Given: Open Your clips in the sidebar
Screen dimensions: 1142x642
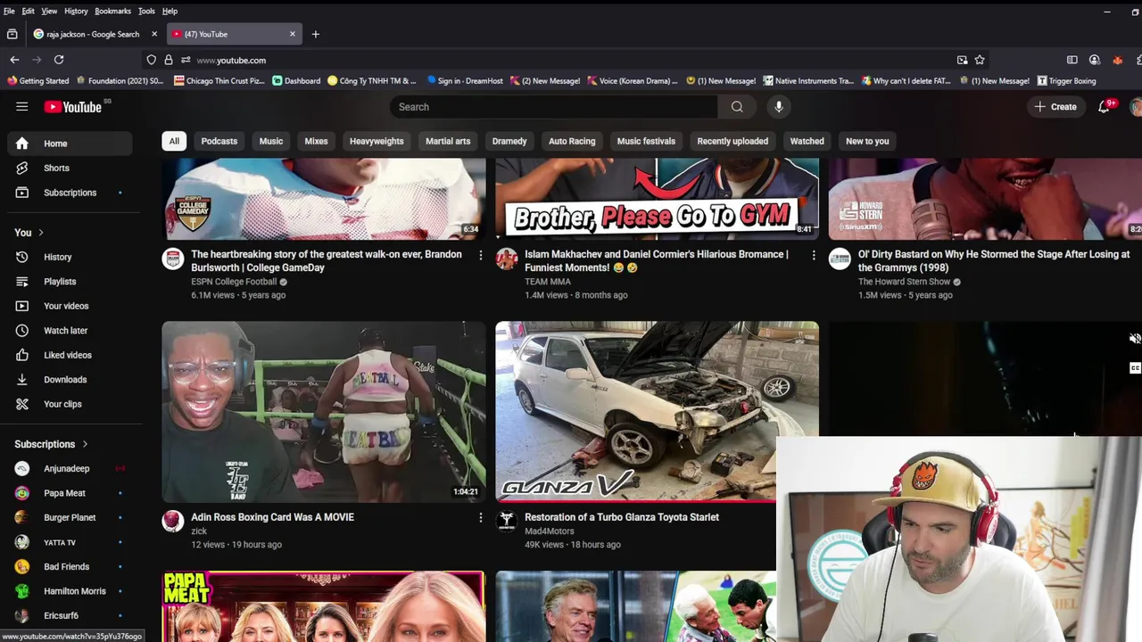Looking at the screenshot, I should pos(70,404).
